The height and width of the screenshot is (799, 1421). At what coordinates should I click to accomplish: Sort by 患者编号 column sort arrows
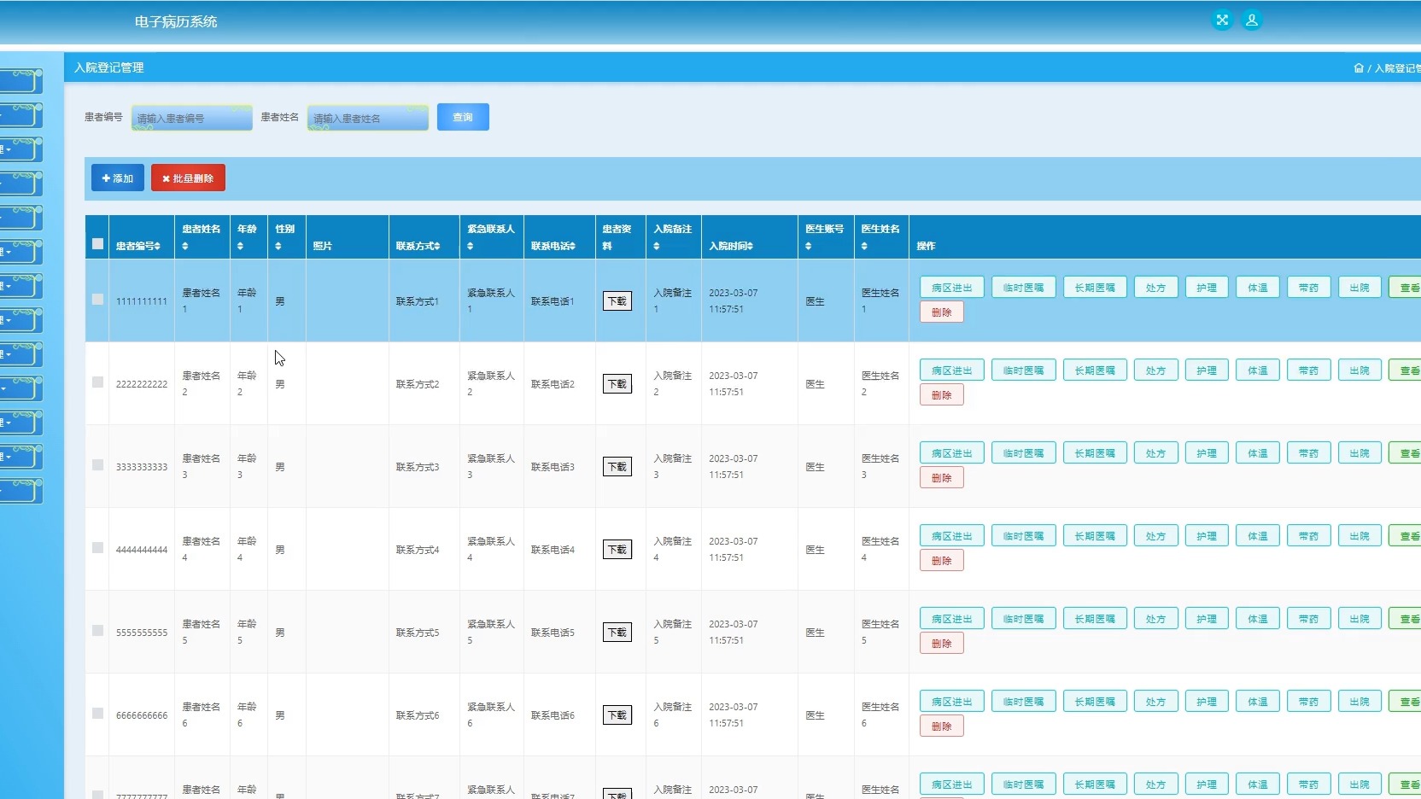click(157, 246)
